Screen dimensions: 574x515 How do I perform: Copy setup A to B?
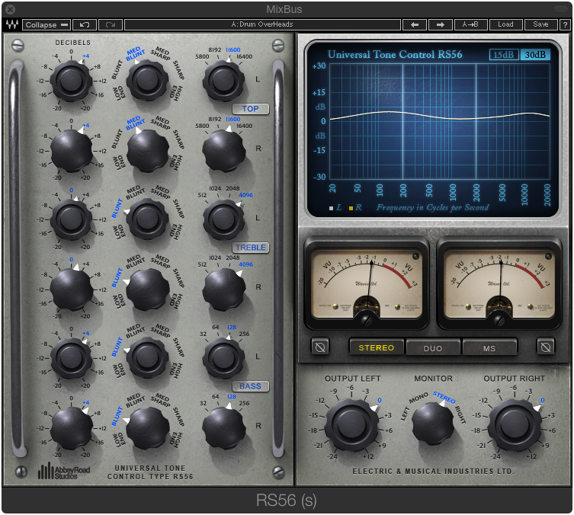[x=470, y=24]
